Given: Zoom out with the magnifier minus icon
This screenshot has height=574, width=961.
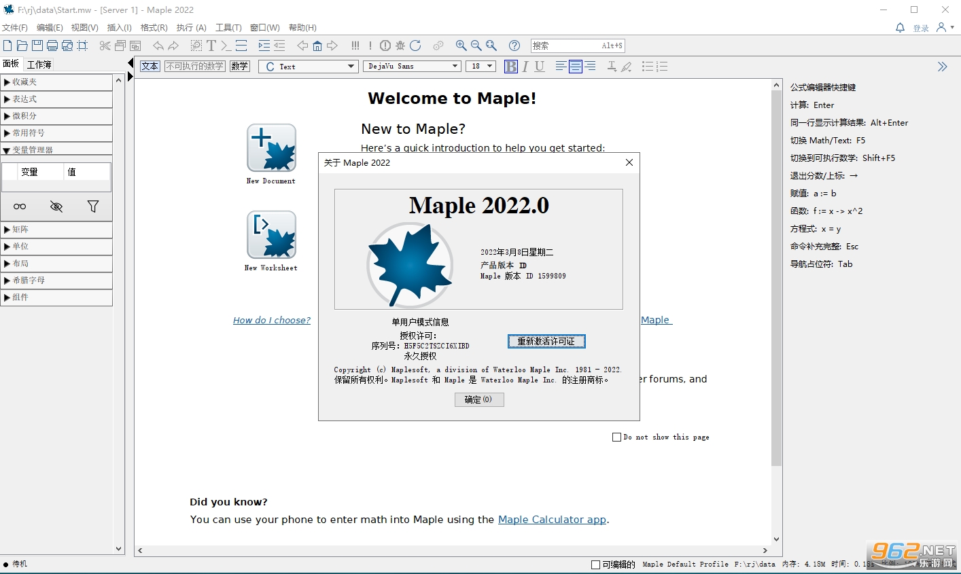Looking at the screenshot, I should tap(476, 46).
